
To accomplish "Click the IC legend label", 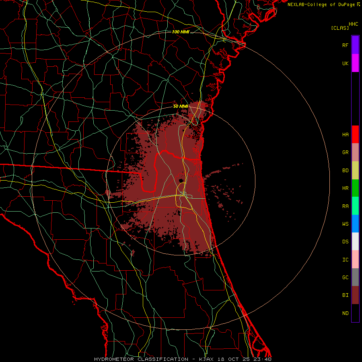I will point(345,260).
